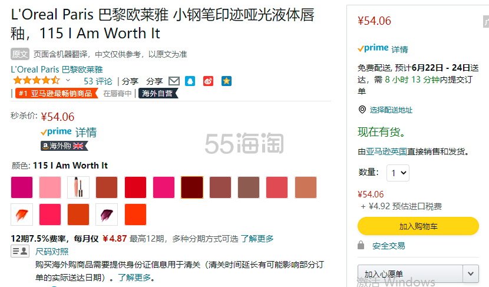Share product via email envelope icon
Image resolution: width=489 pixels, height=287 pixels.
(174, 81)
